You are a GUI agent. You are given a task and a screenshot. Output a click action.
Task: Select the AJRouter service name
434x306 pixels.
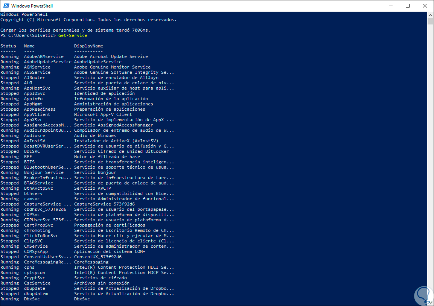tap(35, 78)
